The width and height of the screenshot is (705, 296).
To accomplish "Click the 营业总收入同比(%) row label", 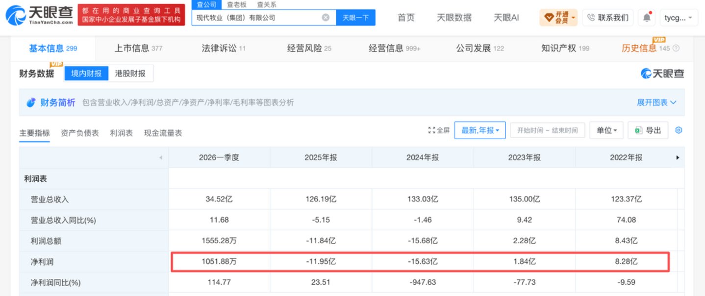I will point(63,220).
